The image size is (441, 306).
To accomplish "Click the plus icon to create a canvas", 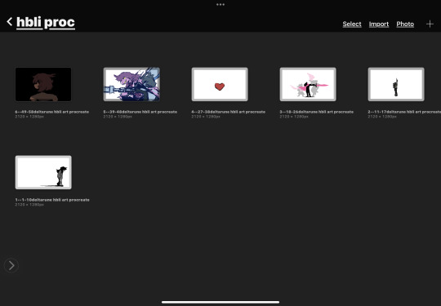I will click(430, 24).
